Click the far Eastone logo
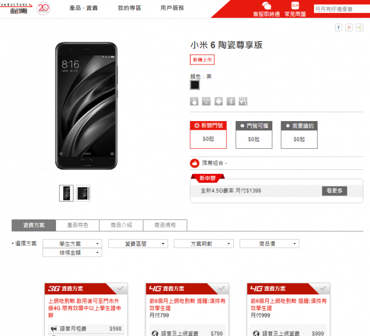This screenshot has height=336, width=370. point(16,9)
